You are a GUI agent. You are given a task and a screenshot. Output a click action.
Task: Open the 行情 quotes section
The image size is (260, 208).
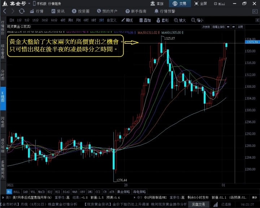tap(36, 11)
